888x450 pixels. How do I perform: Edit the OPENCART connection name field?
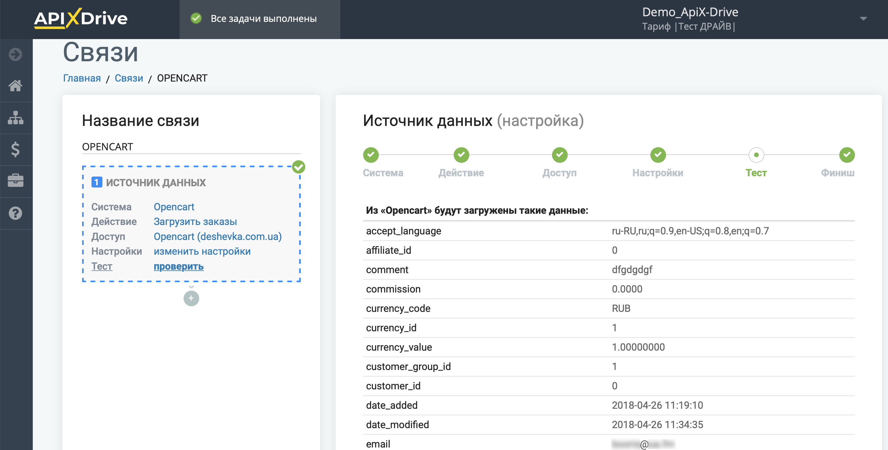191,147
